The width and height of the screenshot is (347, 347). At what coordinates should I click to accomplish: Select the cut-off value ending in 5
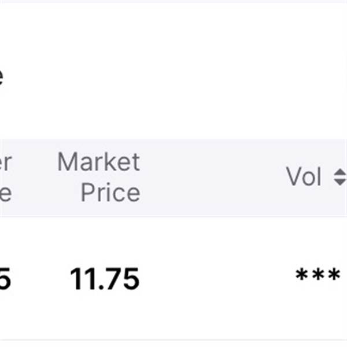coord(5,279)
